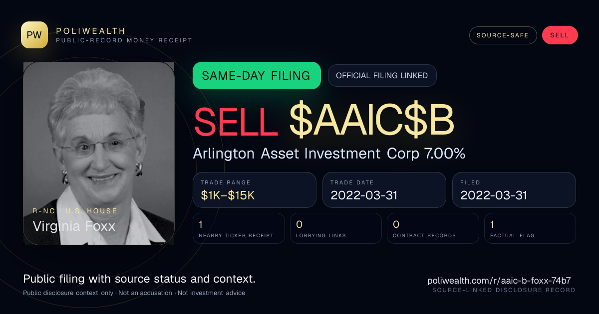
Task: Click Virginia Foxx portrait photo
Action: click(x=99, y=154)
